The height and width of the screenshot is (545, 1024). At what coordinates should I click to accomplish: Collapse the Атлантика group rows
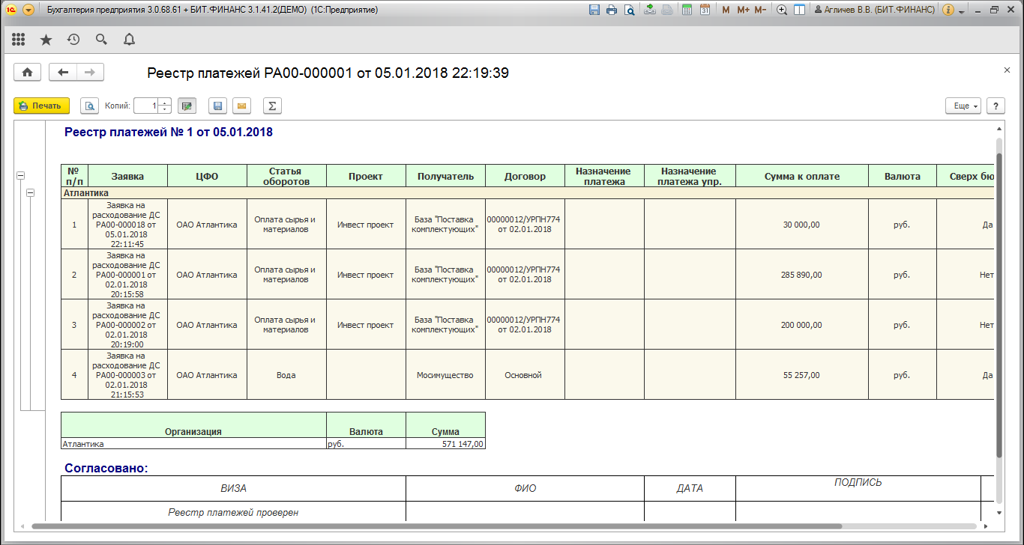(31, 193)
